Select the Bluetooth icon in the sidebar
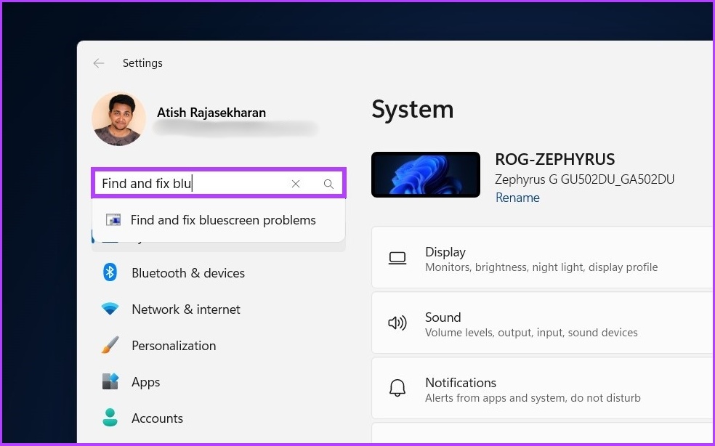The image size is (715, 446). pyautogui.click(x=110, y=272)
